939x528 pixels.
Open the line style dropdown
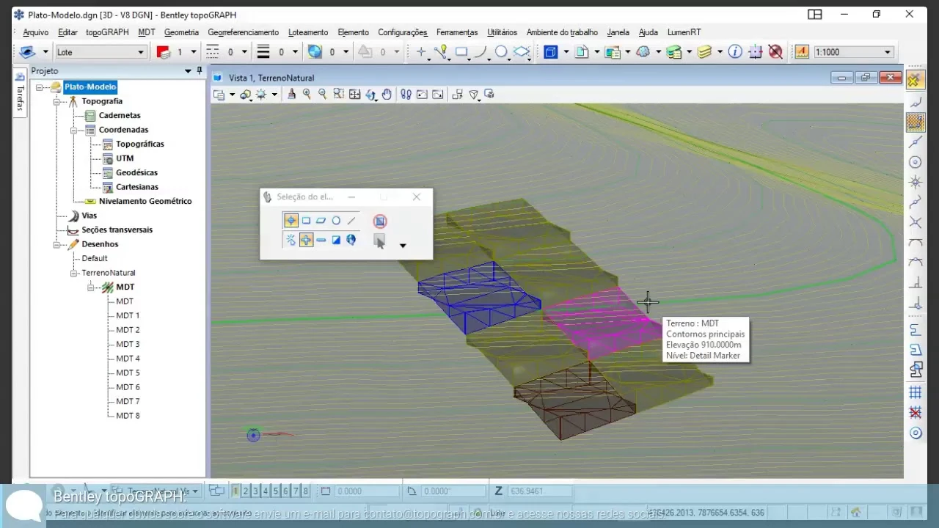pyautogui.click(x=244, y=52)
